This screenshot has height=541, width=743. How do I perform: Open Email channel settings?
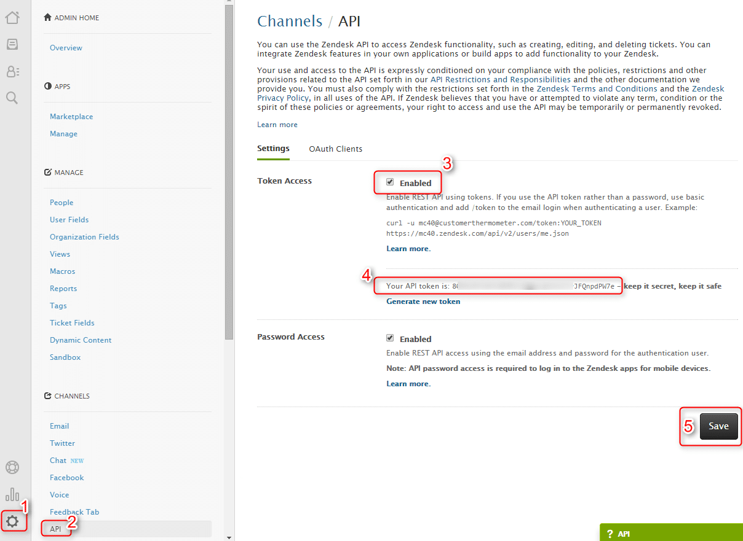(60, 426)
